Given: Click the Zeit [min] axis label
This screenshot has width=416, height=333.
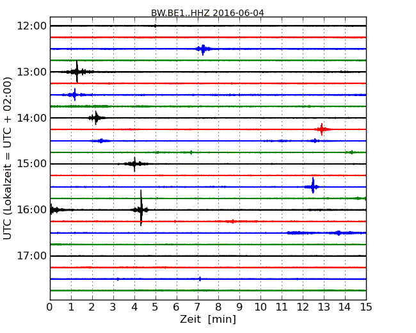Looking at the screenshot, I should click(x=208, y=319).
